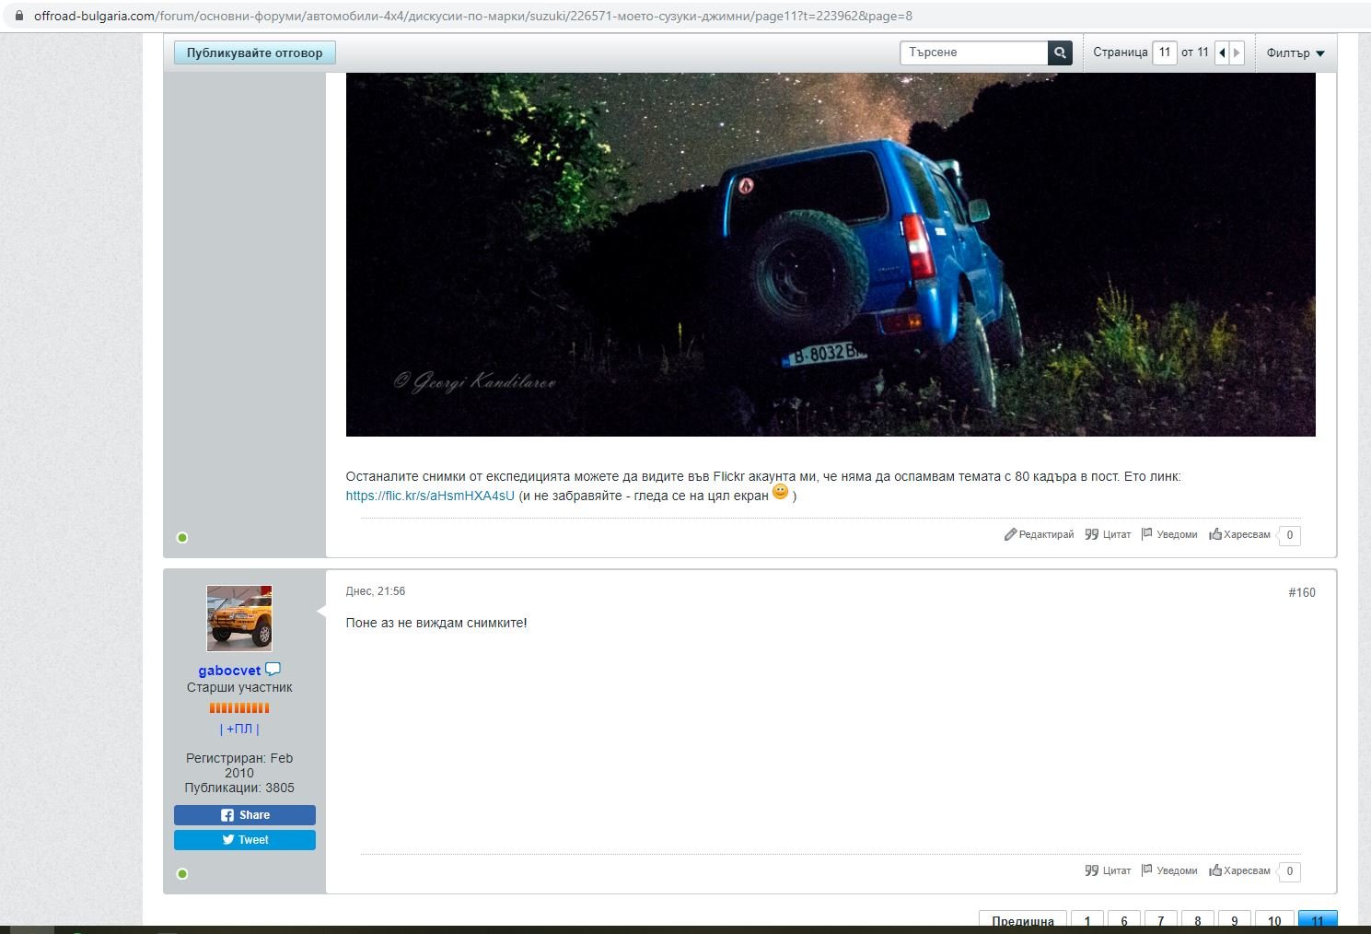Click current page 11 in pagination

(x=1318, y=921)
